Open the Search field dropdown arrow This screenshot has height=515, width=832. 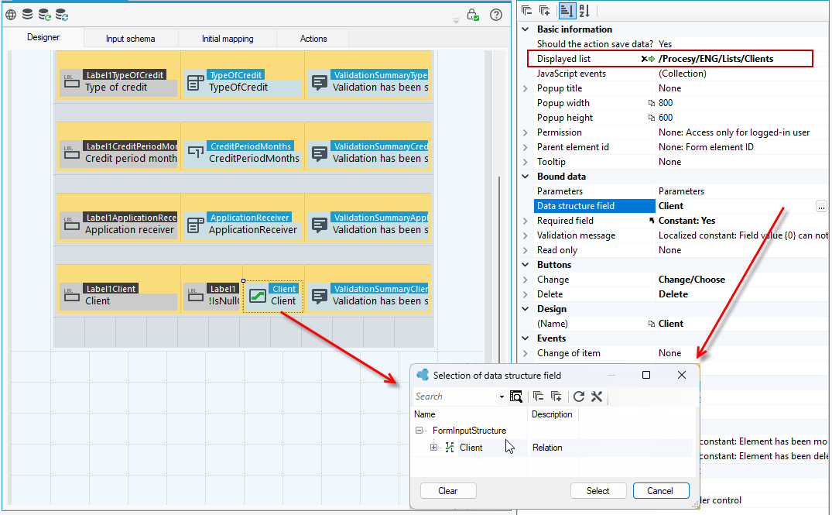coord(502,397)
